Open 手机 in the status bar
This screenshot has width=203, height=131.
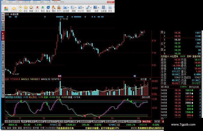tap(4, 128)
